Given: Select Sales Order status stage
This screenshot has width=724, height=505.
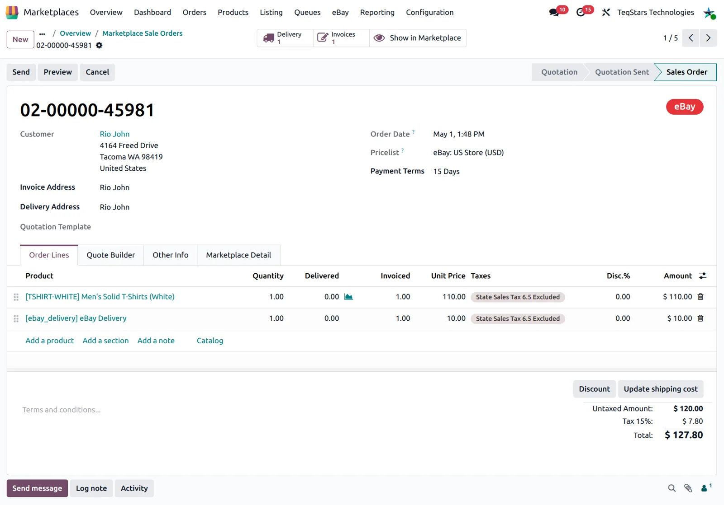Looking at the screenshot, I should click(x=686, y=72).
